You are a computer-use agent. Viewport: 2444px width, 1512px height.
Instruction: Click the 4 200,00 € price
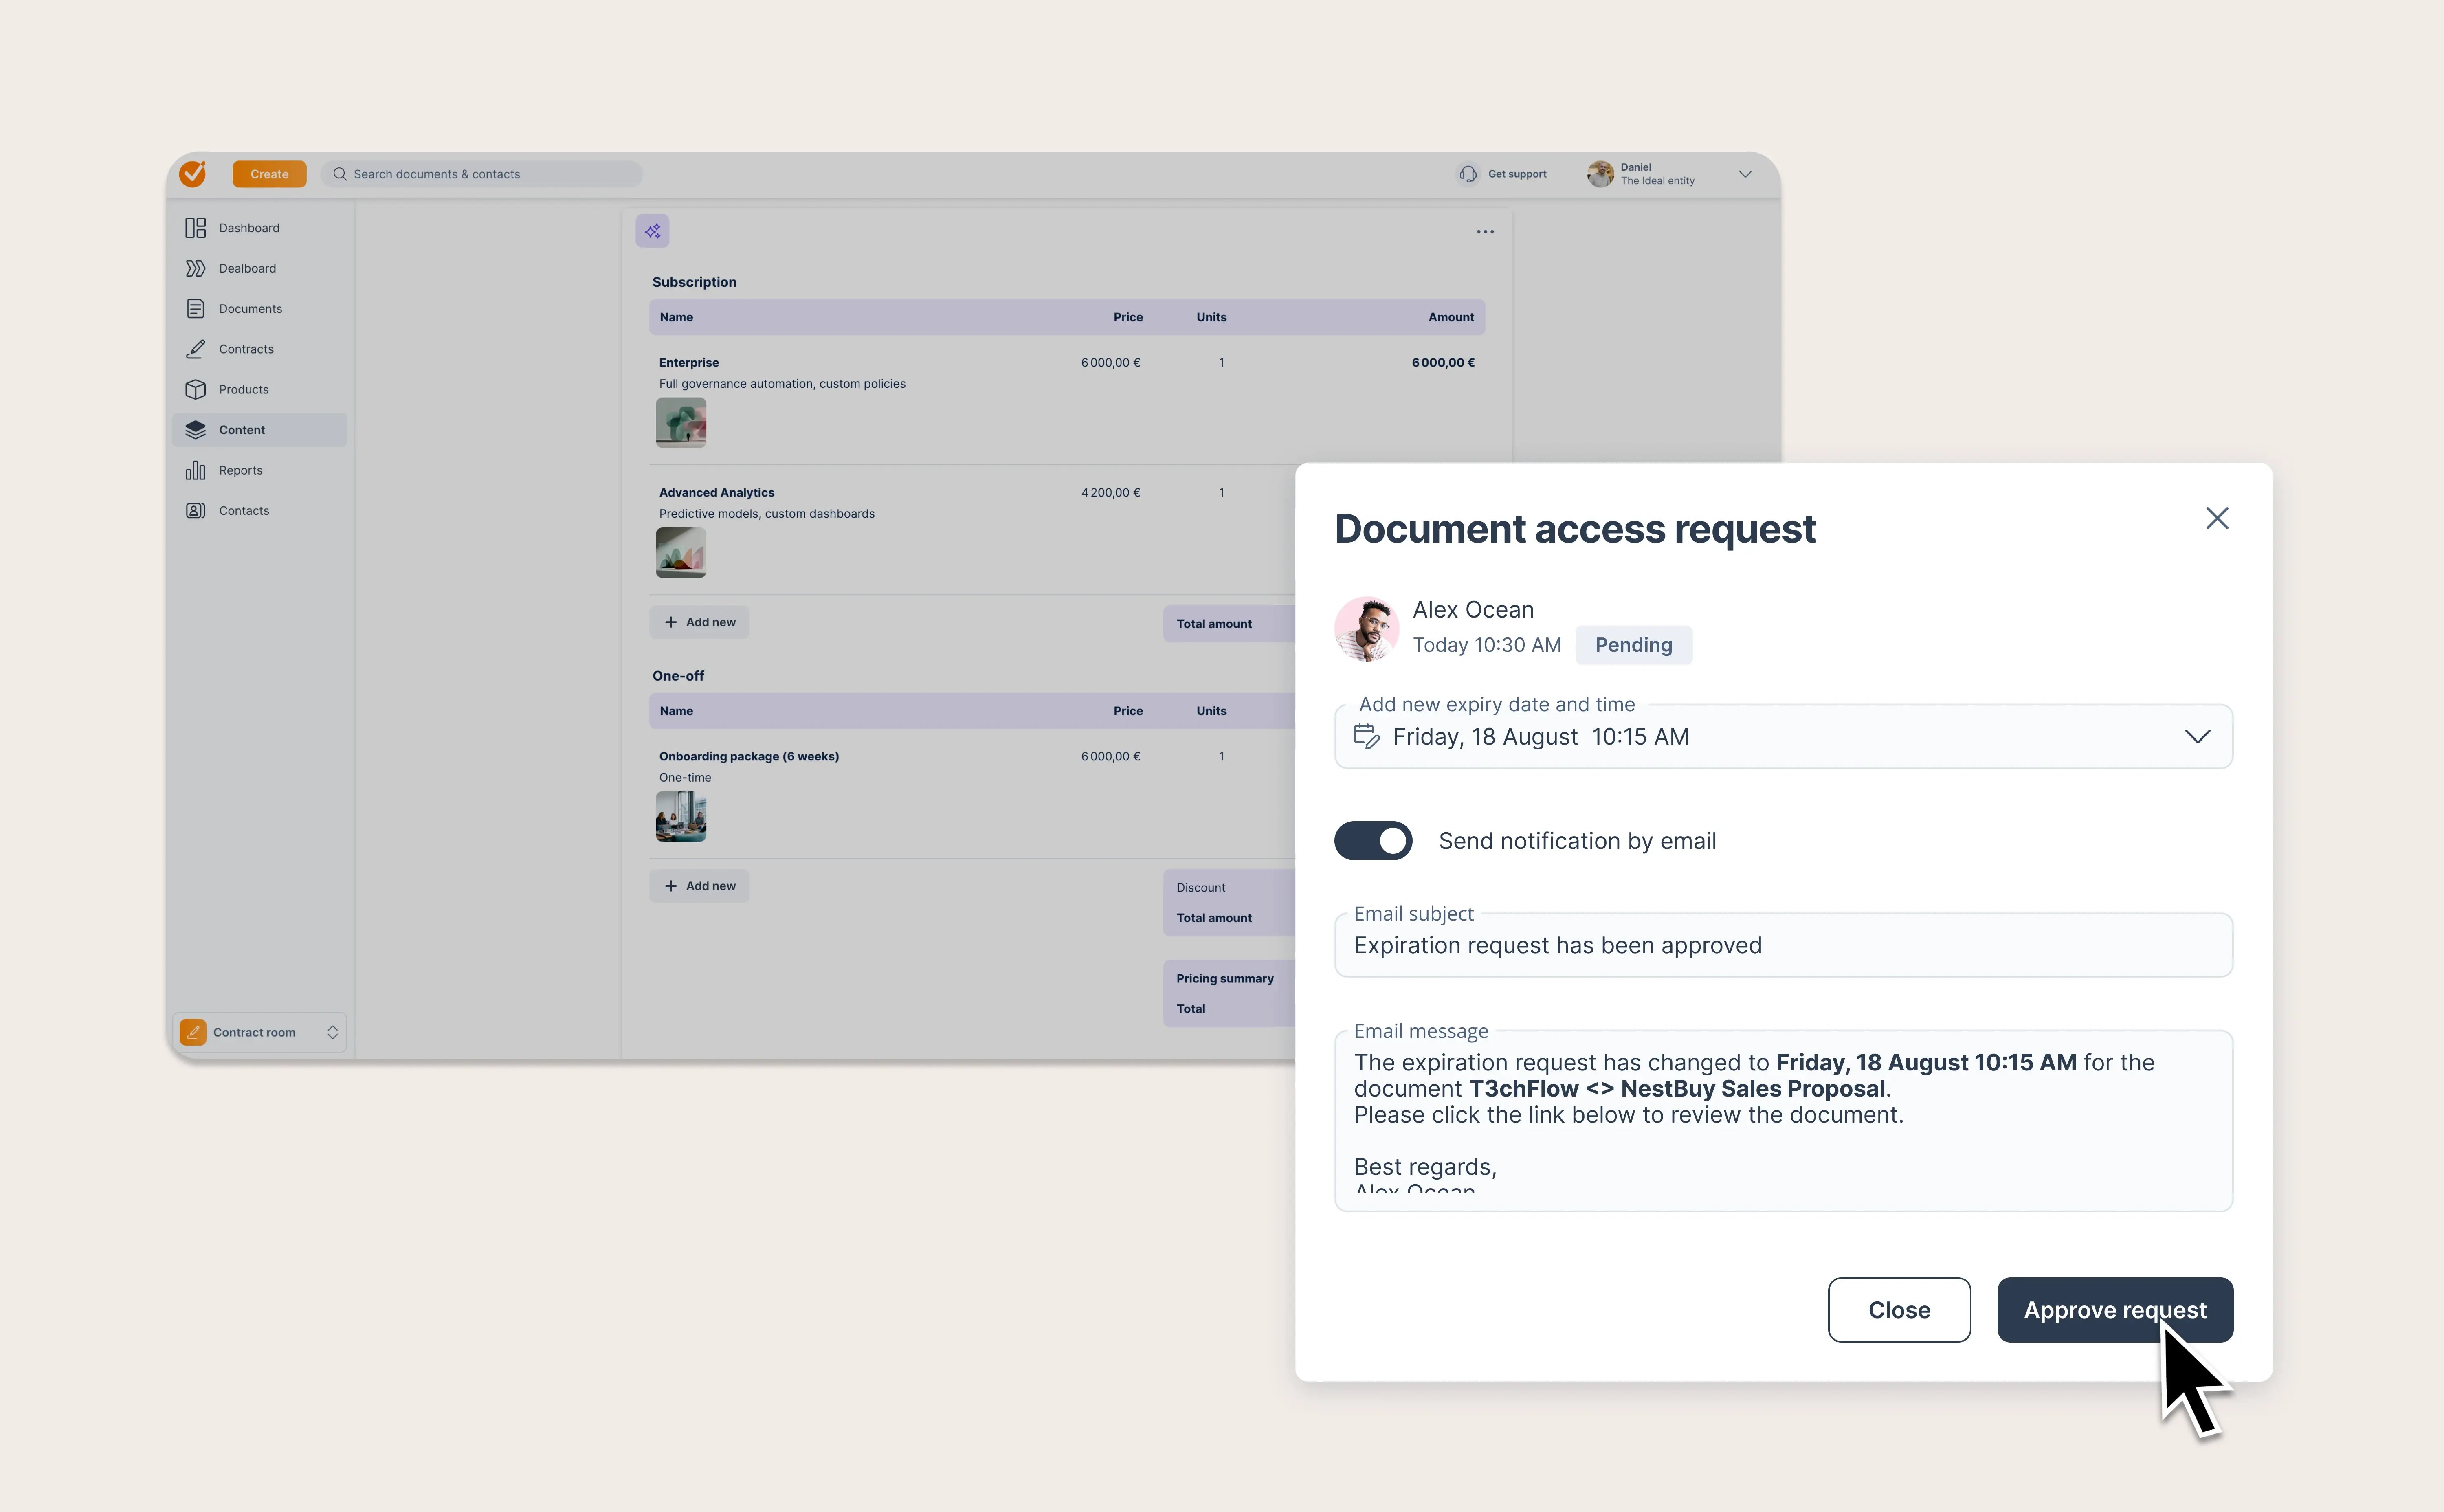click(x=1110, y=492)
